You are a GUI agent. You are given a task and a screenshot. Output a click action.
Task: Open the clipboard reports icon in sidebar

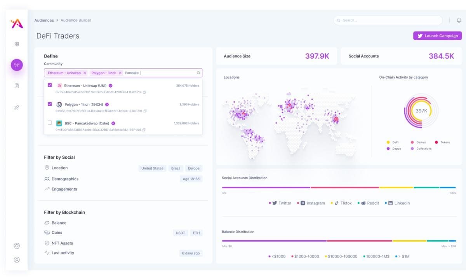[x=17, y=86]
